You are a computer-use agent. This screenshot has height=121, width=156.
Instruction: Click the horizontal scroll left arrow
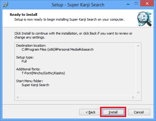18,97
